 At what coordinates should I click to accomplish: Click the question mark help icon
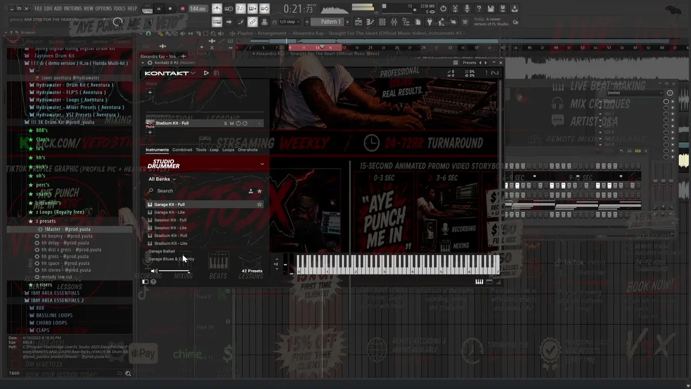pos(479,9)
